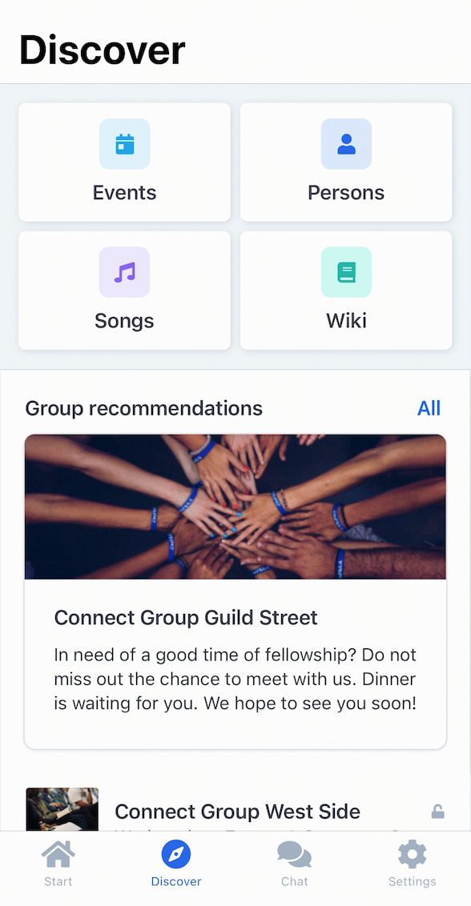Screen dimensions: 471x906
Task: Click the open padlock icon on West Side group
Action: click(x=438, y=812)
